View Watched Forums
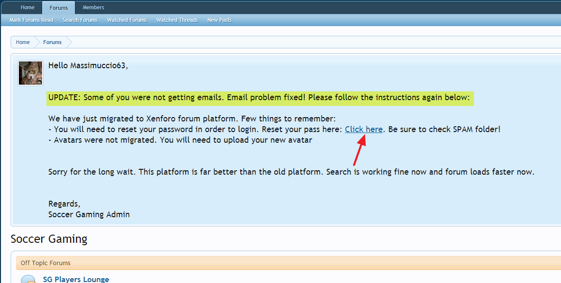The width and height of the screenshot is (561, 283). [x=127, y=20]
